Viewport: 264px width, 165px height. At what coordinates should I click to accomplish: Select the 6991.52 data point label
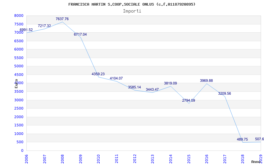tap(26, 30)
